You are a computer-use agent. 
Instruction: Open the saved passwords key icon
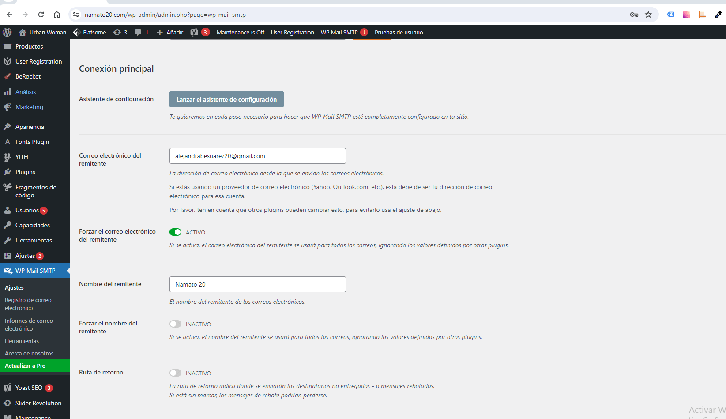tap(634, 15)
